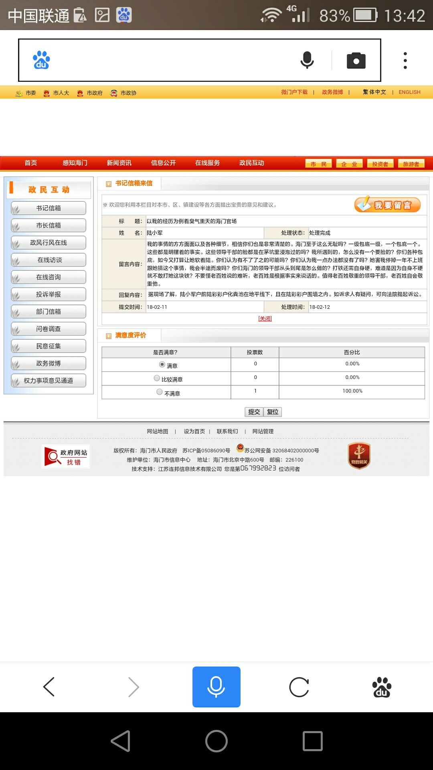Click the 我要留言 button
Image resolution: width=433 pixels, height=770 pixels.
tap(387, 205)
